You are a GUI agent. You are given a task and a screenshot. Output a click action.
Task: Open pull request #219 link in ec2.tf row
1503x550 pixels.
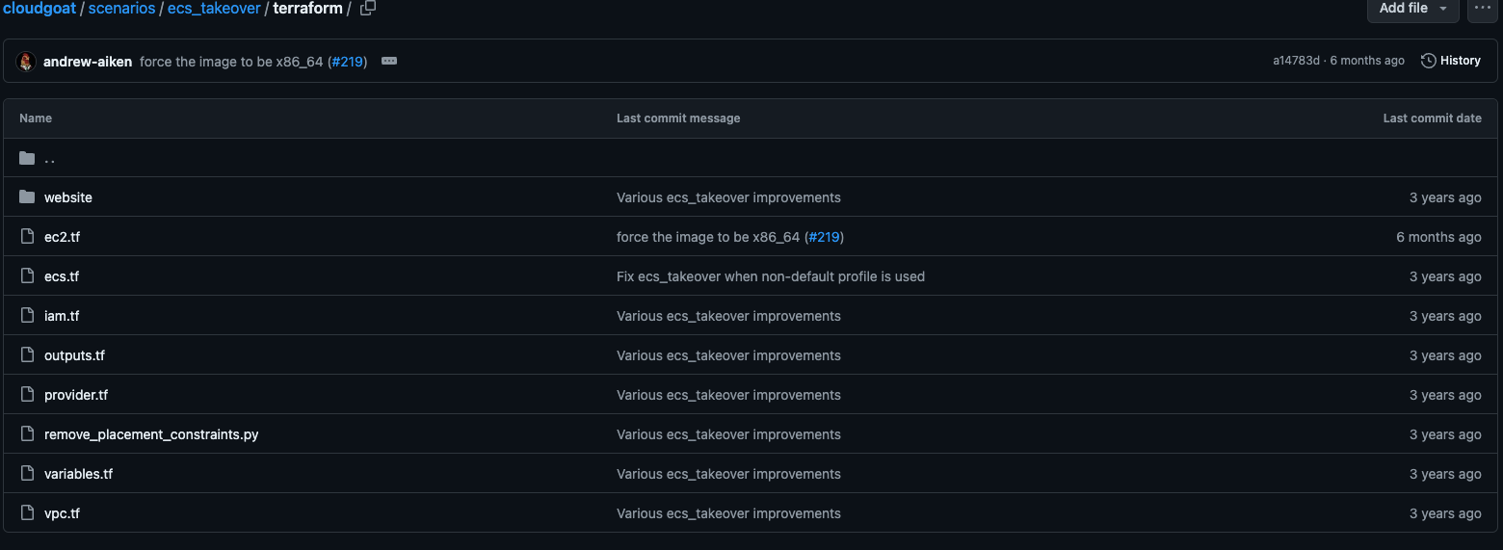pyautogui.click(x=824, y=237)
